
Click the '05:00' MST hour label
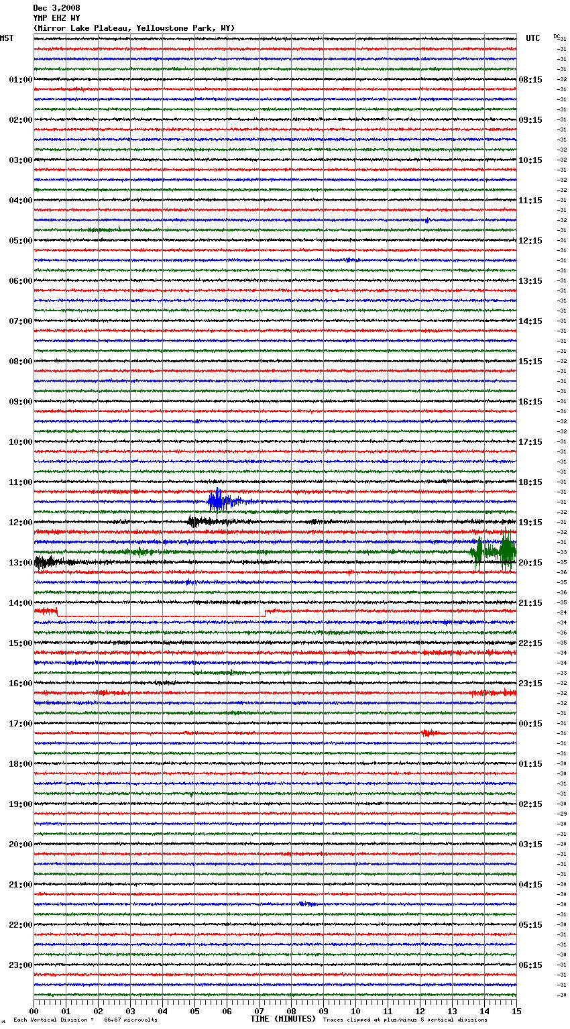(x=20, y=241)
